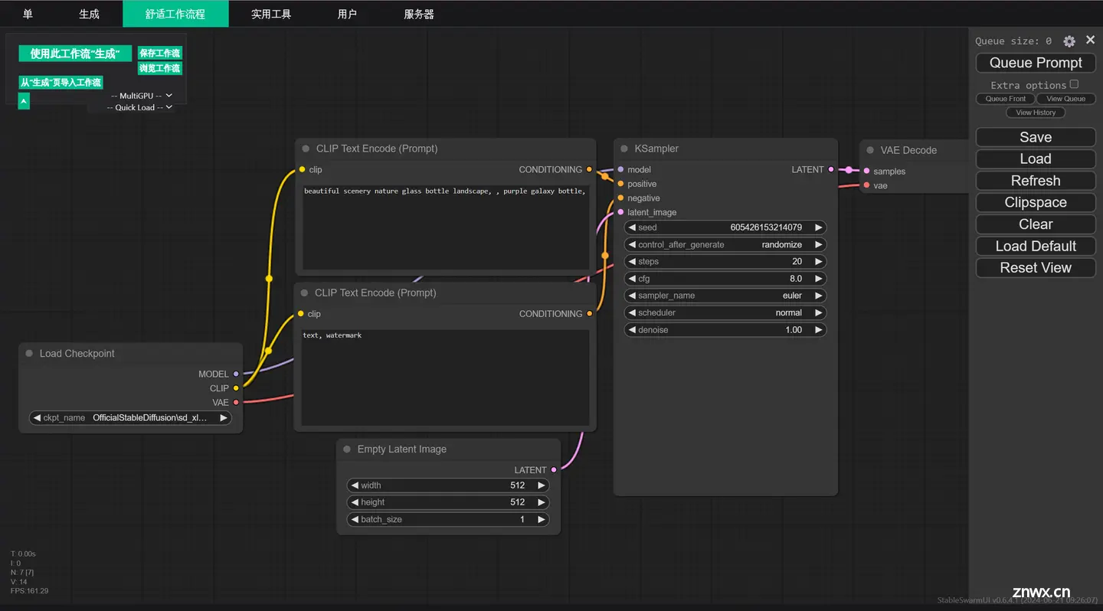
Task: Open the MultiGPU dropdown
Action: pos(142,96)
